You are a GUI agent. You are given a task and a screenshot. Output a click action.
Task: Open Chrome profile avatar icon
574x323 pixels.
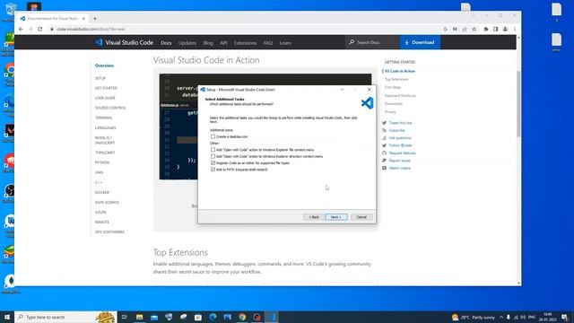505,29
